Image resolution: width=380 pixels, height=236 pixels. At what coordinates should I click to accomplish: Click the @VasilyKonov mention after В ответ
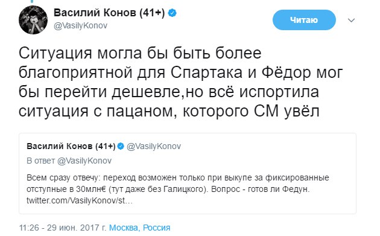tap(84, 161)
